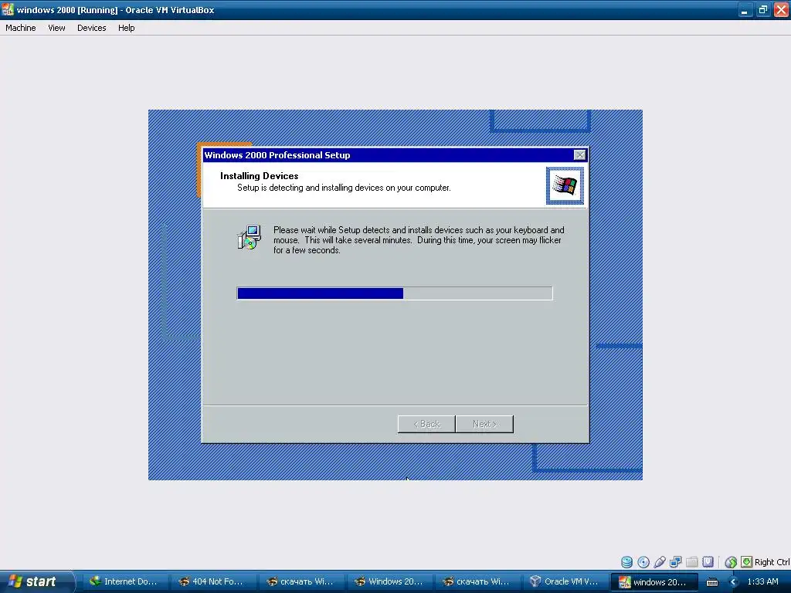Click the Windows flag logo in Setup

tap(565, 185)
